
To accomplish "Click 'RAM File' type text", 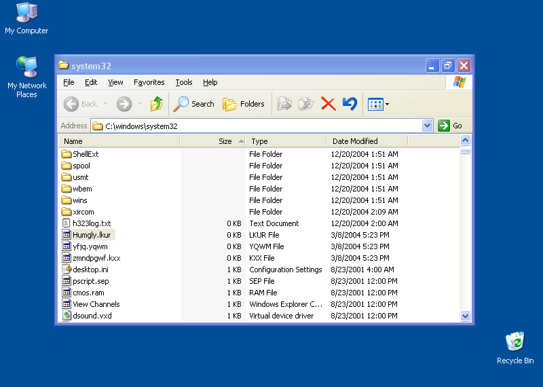I will (x=263, y=293).
